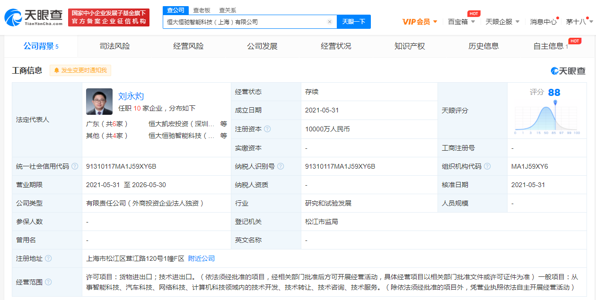Click the 发生变更时通知我 notification button
Screen dimensions: 596x300
[80, 70]
